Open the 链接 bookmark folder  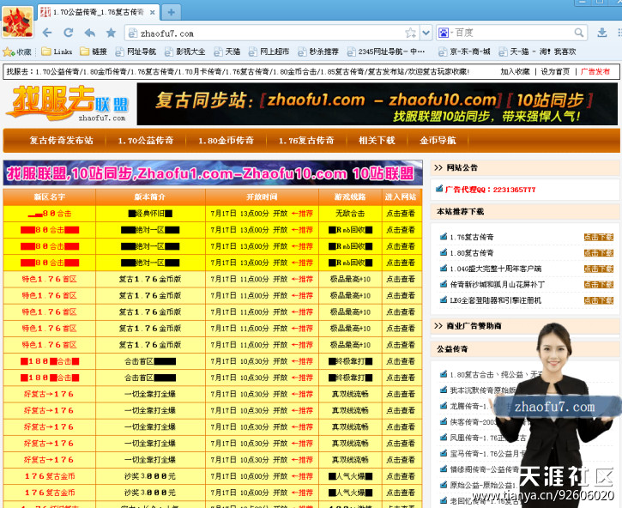pos(94,51)
